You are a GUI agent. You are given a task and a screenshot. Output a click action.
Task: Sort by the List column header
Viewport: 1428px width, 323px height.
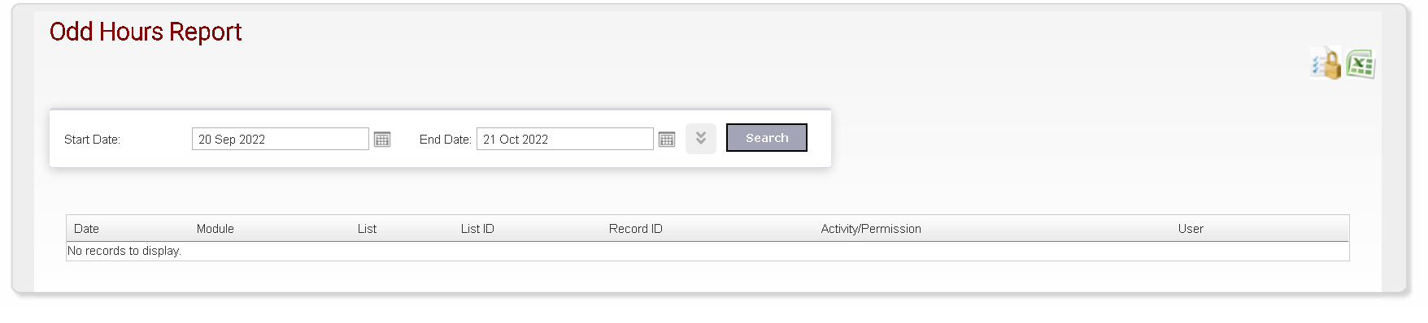coord(367,229)
